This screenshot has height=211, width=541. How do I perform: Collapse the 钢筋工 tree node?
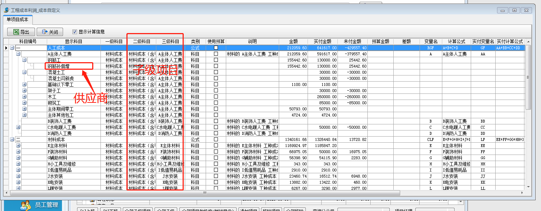pos(24,60)
